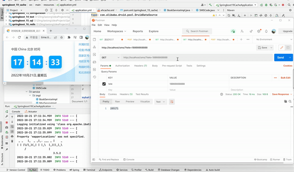Click the Postman sync status icon

pos(233,31)
